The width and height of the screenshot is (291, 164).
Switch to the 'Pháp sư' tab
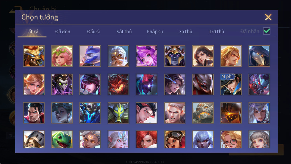pyautogui.click(x=155, y=32)
